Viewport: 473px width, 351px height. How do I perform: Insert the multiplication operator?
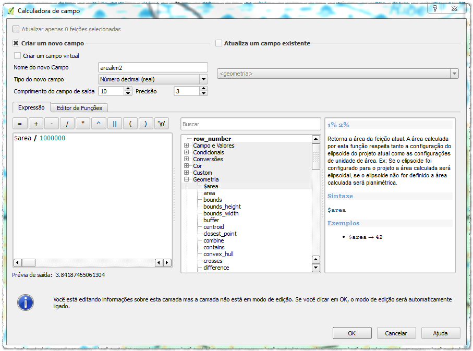(83, 124)
